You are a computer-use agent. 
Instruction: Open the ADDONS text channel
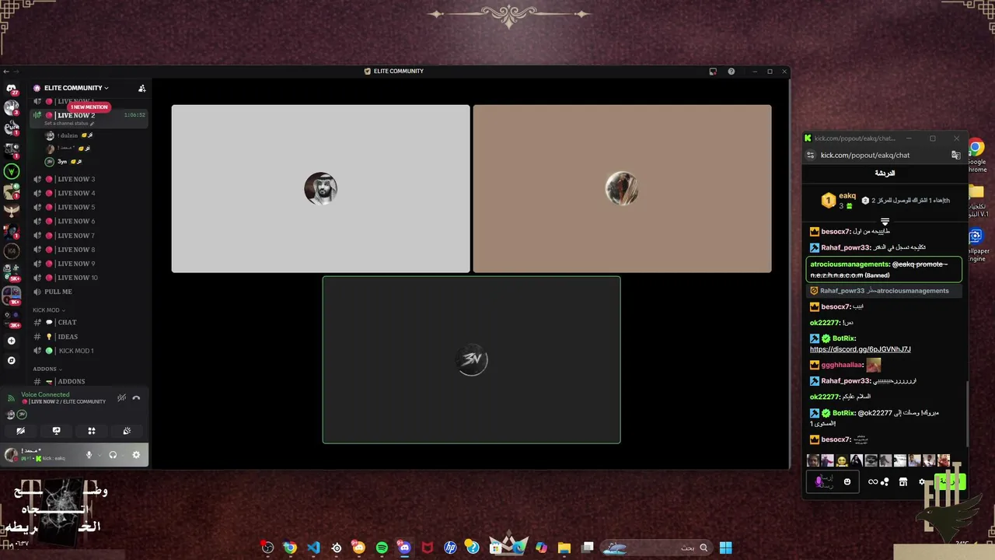[88, 381]
